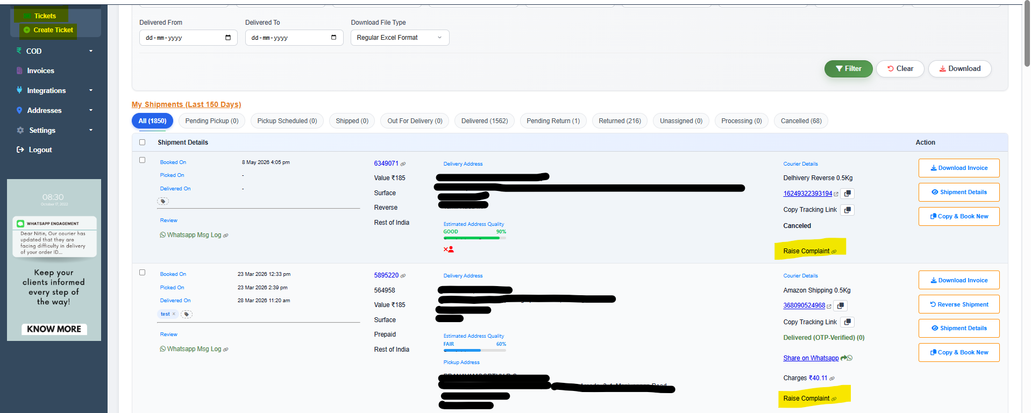The height and width of the screenshot is (413, 1031).
Task: Click the FAIR 60% address quality bar
Action: click(x=474, y=350)
